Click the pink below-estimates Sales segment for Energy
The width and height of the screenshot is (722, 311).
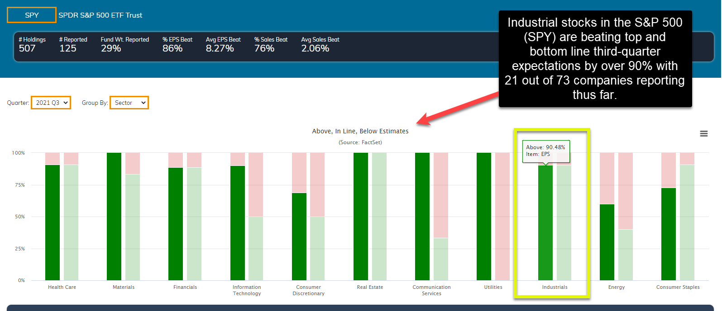[x=626, y=191]
